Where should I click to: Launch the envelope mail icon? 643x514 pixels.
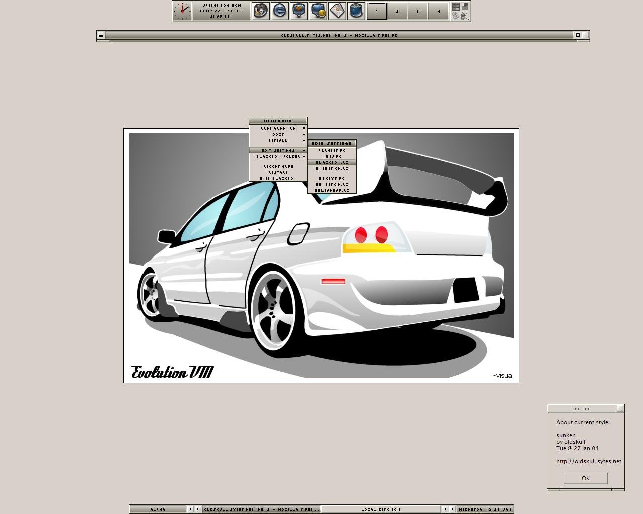[x=337, y=11]
